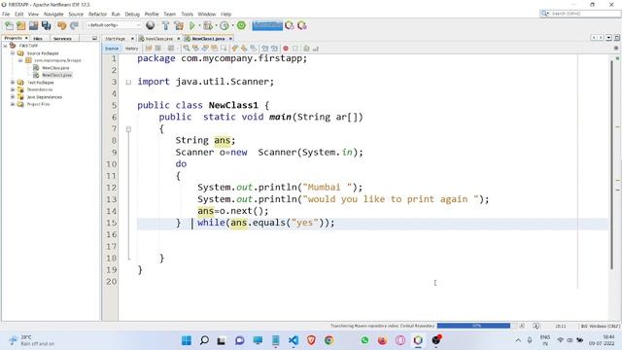Open the default config combo box
This screenshot has width=622, height=350.
pos(114,25)
